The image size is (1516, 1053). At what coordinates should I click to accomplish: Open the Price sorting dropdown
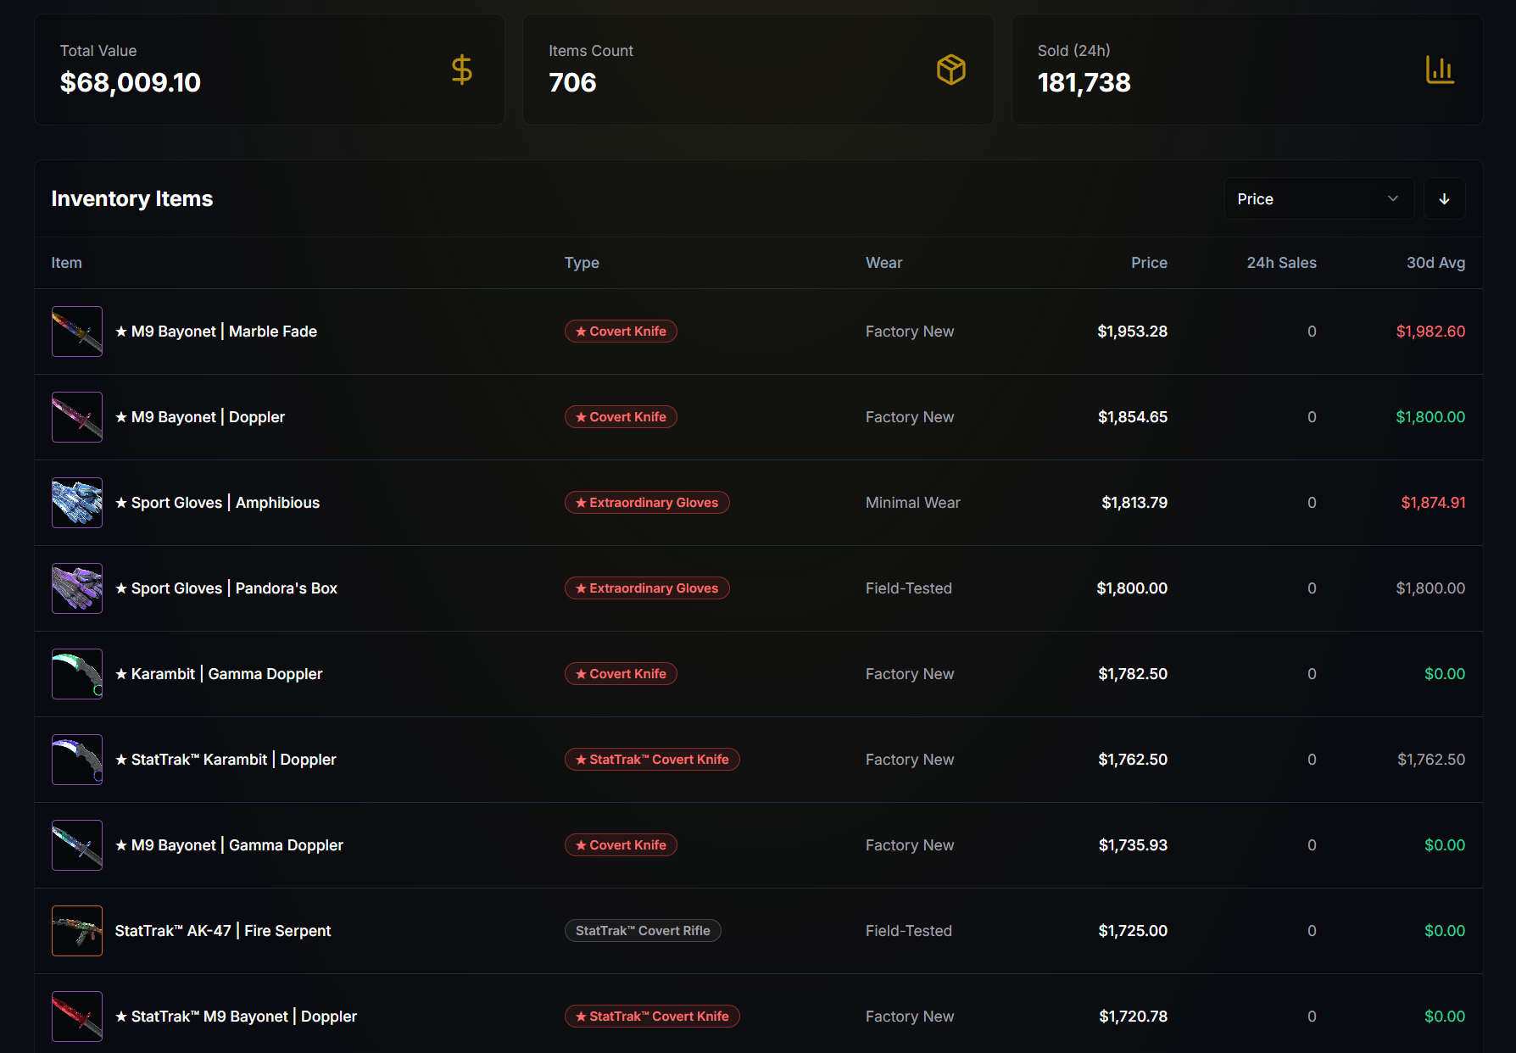click(1318, 198)
